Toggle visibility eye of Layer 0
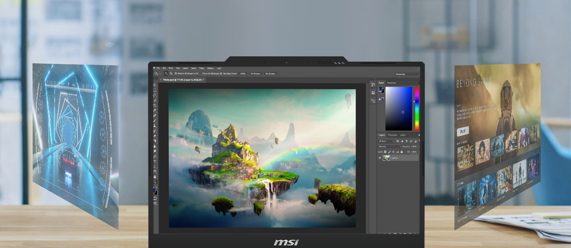Image resolution: width=571 pixels, height=248 pixels. (x=380, y=158)
